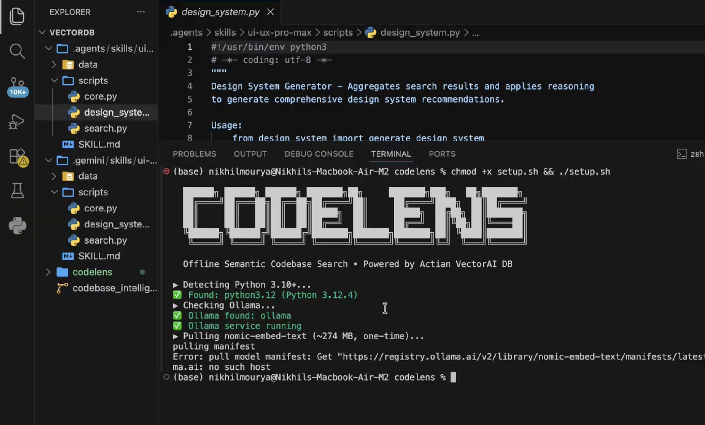Open the Explorer more actions ellipsis menu
Image resolution: width=705 pixels, height=425 pixels.
141,12
